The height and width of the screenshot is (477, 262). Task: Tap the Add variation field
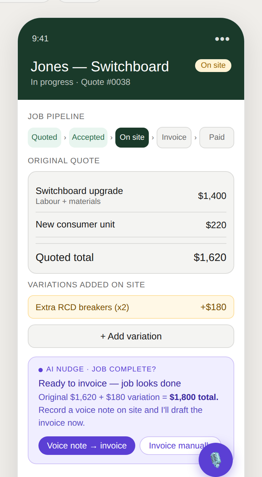pyautogui.click(x=131, y=336)
